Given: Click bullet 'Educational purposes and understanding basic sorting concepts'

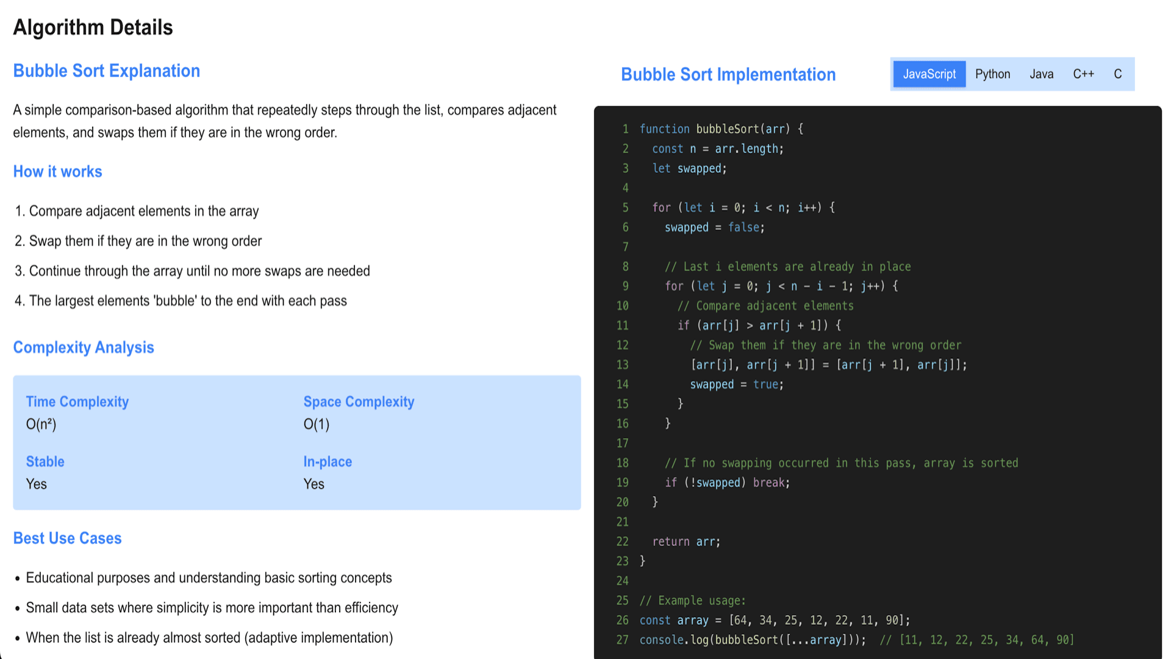Looking at the screenshot, I should tap(209, 578).
